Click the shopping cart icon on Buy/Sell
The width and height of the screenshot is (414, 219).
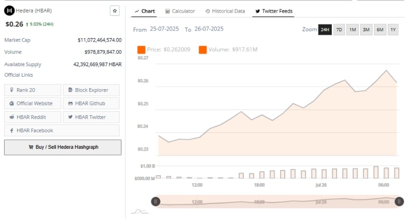point(31,147)
